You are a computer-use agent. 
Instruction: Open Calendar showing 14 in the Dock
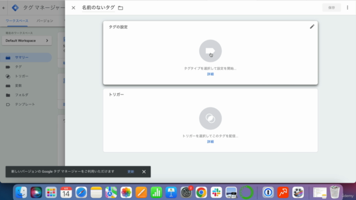pyautogui.click(x=66, y=193)
